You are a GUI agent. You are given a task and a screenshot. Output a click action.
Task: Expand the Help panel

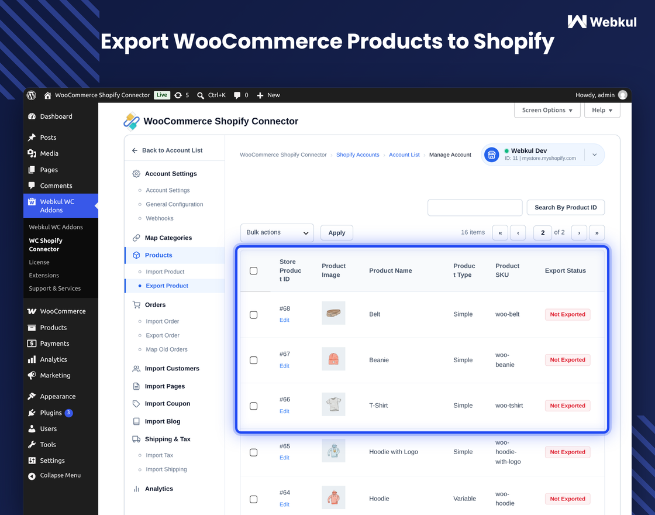pos(602,111)
